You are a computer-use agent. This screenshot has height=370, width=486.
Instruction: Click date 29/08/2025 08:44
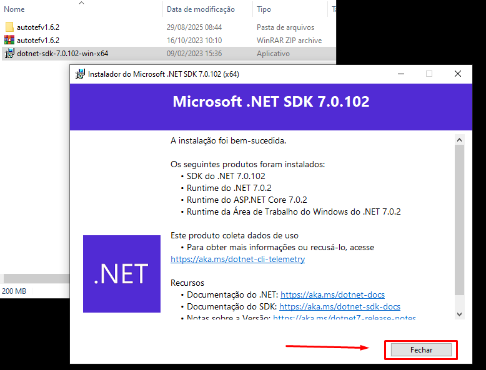[x=194, y=27]
